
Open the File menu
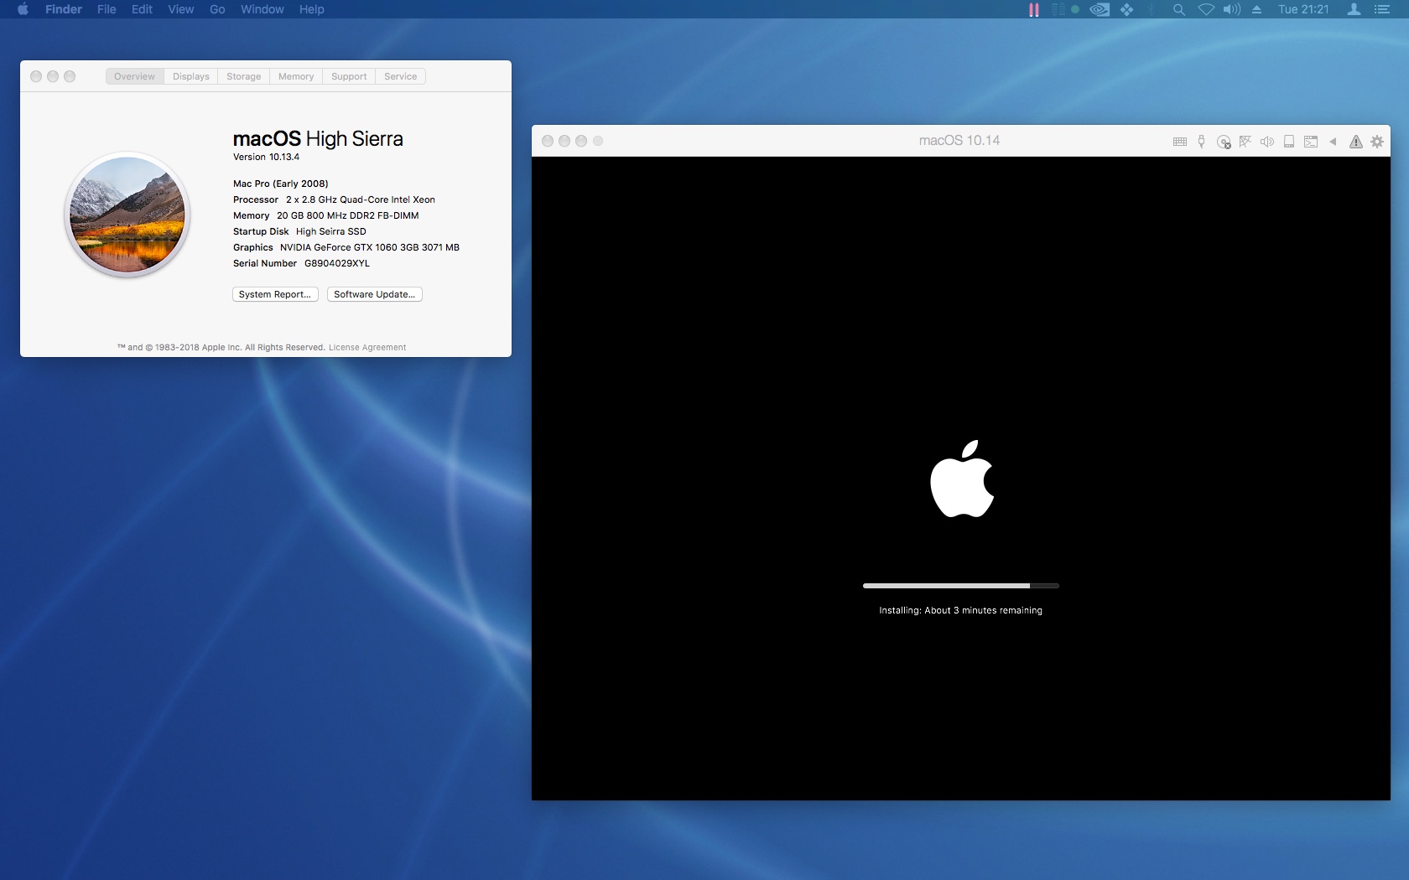pos(107,9)
